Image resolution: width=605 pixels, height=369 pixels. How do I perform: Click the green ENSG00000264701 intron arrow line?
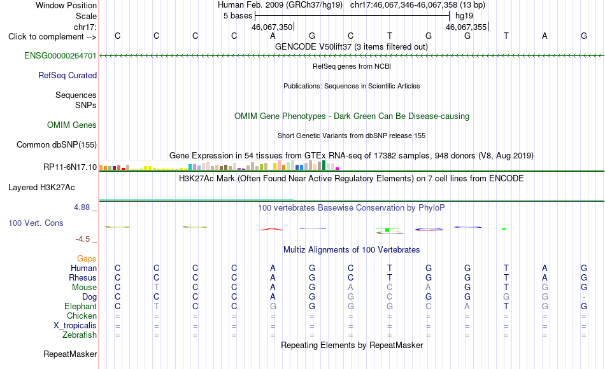click(352, 56)
